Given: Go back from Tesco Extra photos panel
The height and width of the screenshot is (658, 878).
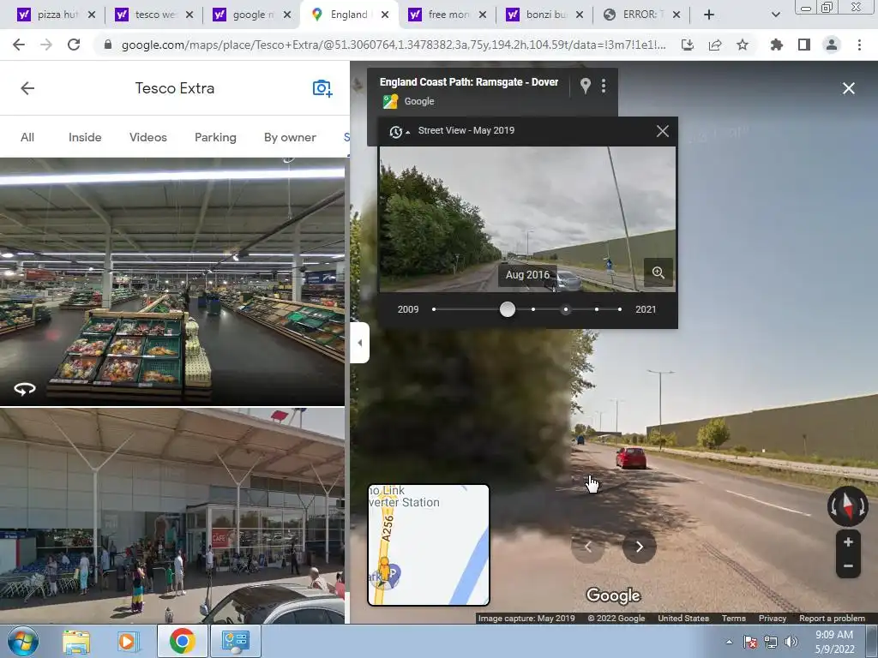Looking at the screenshot, I should click(x=27, y=88).
